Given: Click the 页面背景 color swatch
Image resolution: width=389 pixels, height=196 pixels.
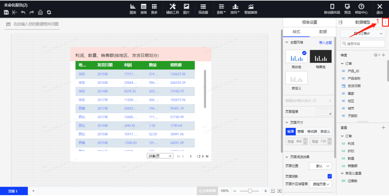Looking at the screenshot, I should [x=324, y=112].
